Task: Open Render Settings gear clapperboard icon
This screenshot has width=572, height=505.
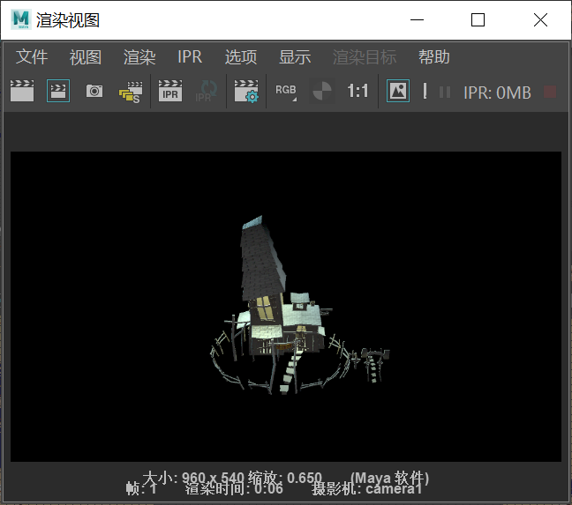Action: 246,91
